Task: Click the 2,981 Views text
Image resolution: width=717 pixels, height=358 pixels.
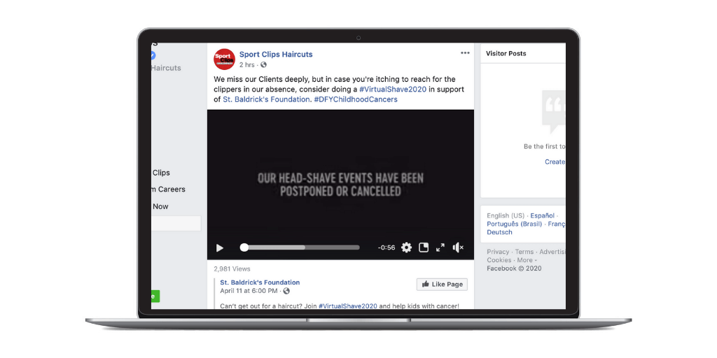Action: pos(232,269)
